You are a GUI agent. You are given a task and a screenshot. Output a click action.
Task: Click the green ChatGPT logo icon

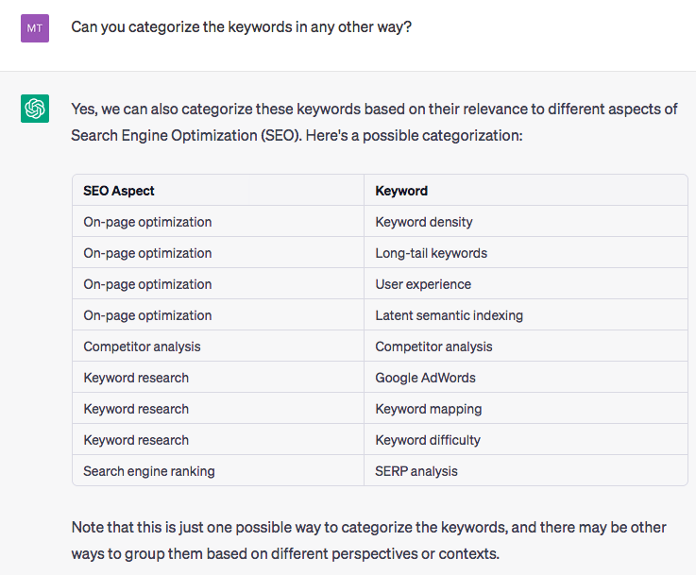[x=35, y=109]
